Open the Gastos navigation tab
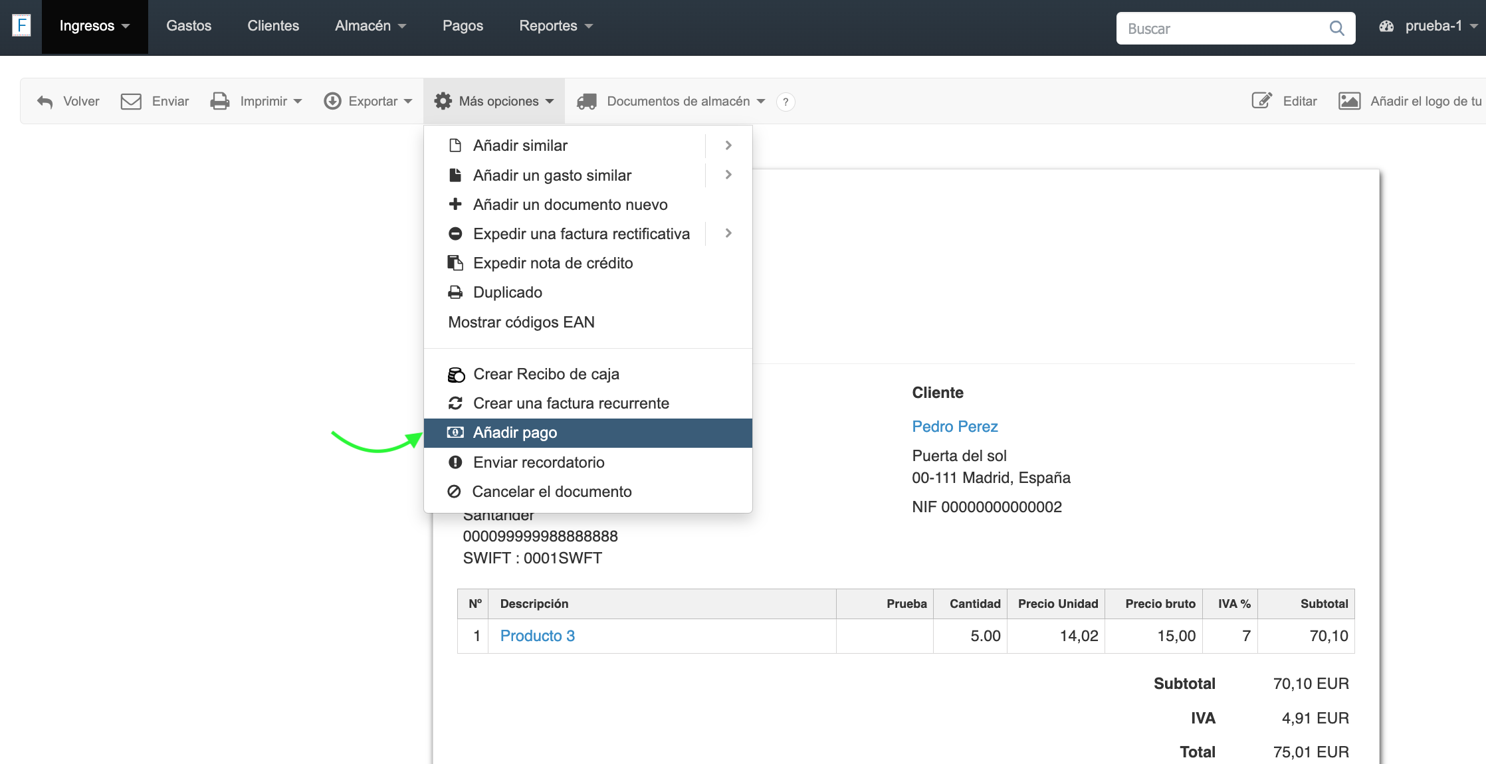 pos(189,26)
